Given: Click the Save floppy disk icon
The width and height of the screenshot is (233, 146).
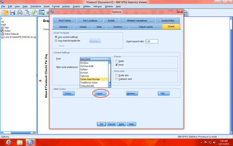Looking at the screenshot, I should (13, 12).
